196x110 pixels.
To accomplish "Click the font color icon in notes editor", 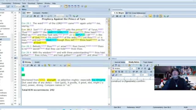I will point(149,68).
